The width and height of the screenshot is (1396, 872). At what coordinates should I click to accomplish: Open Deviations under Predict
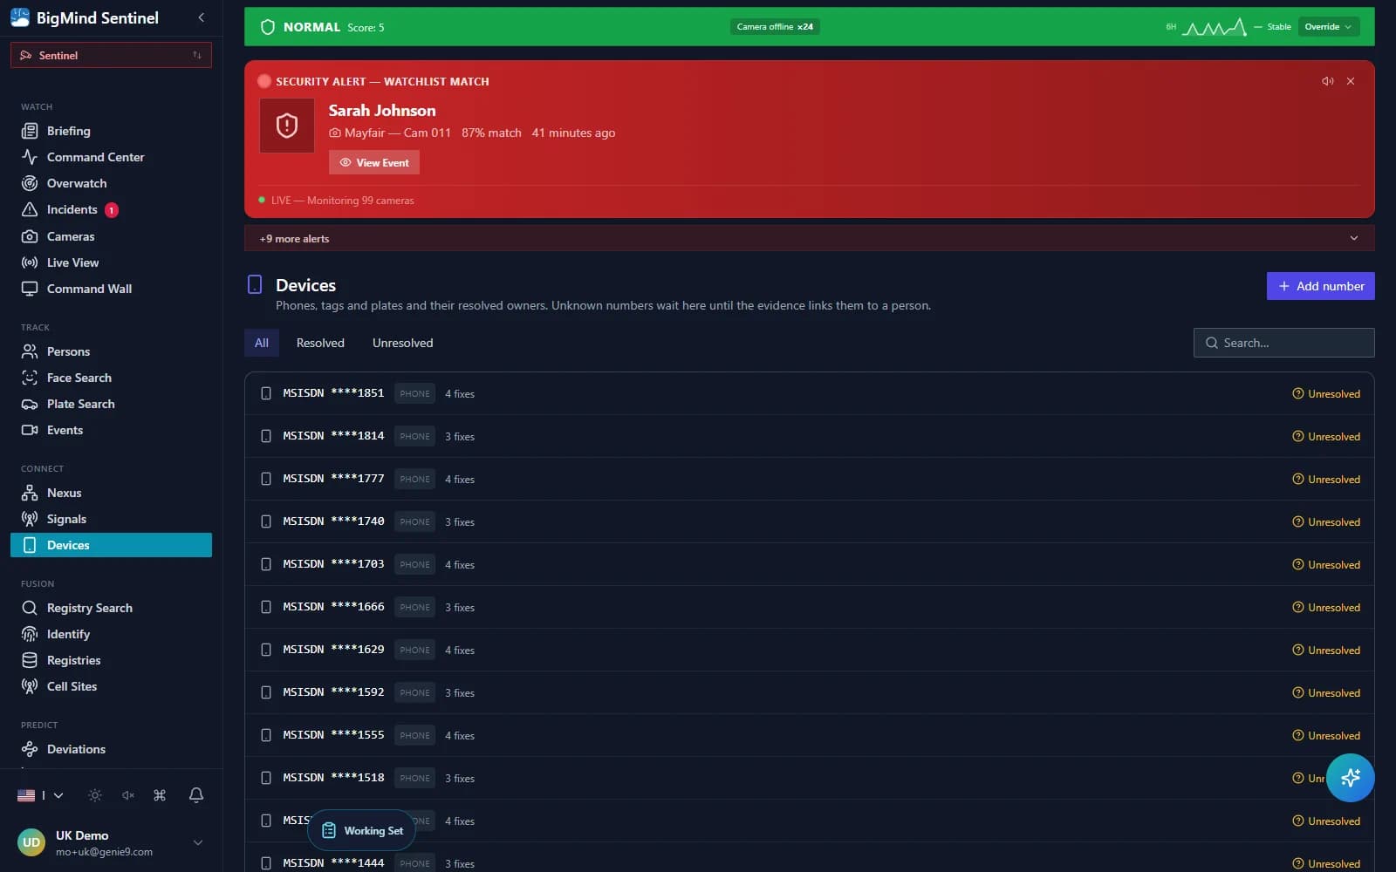point(111,749)
